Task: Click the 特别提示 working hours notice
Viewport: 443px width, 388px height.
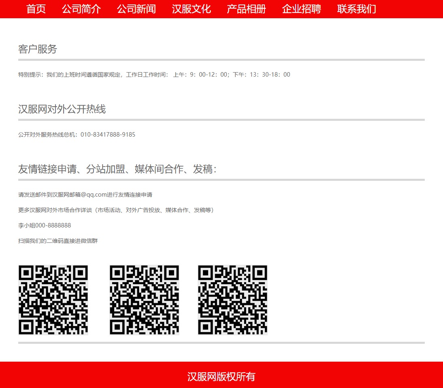Action: pos(154,75)
